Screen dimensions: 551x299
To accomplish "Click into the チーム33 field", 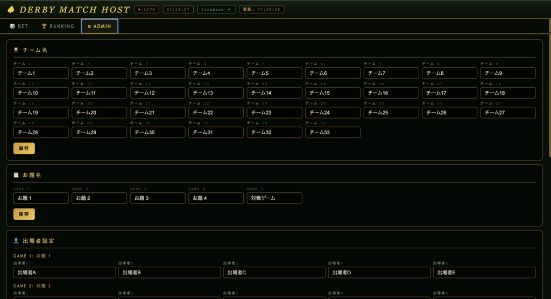I will [x=333, y=133].
